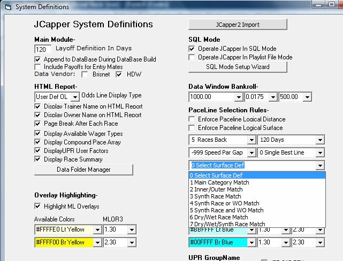
Task: Toggle Display Available Wager Types
Action: pos(37,134)
